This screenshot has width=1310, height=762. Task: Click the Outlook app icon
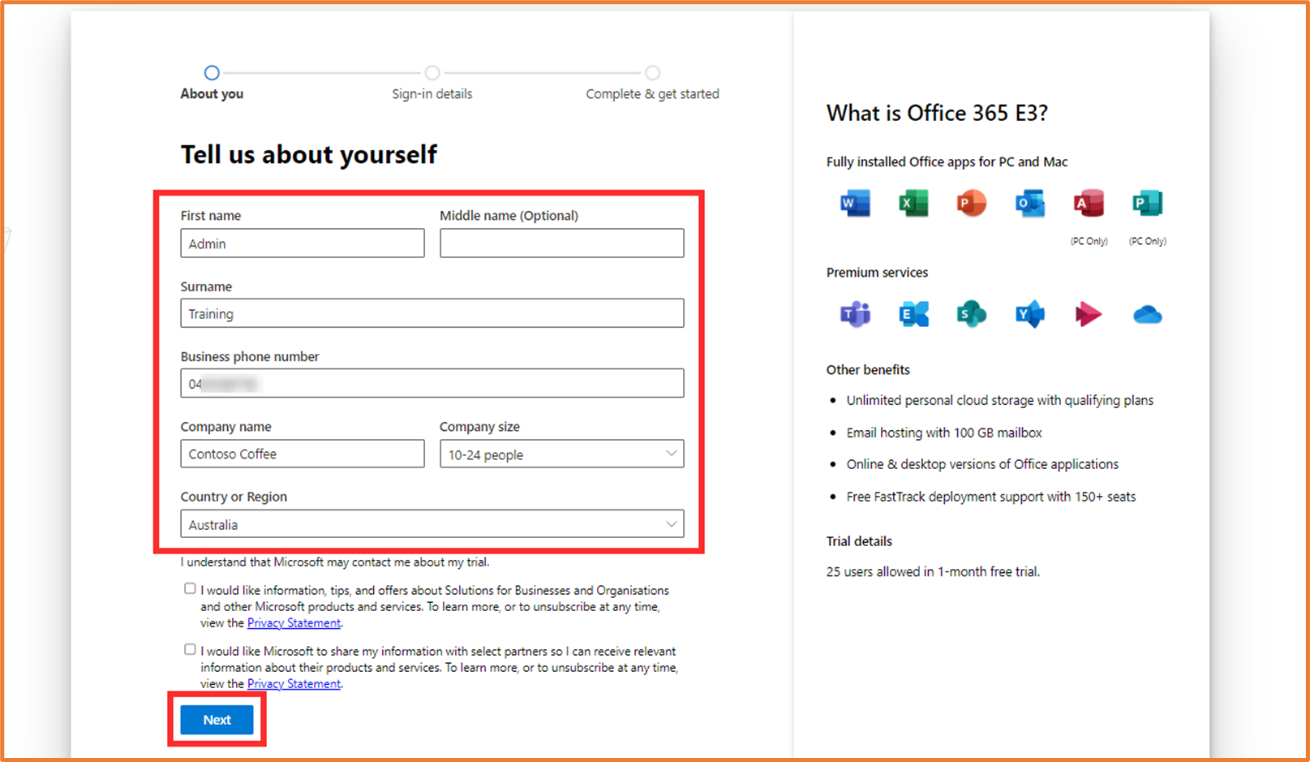[x=1029, y=203]
